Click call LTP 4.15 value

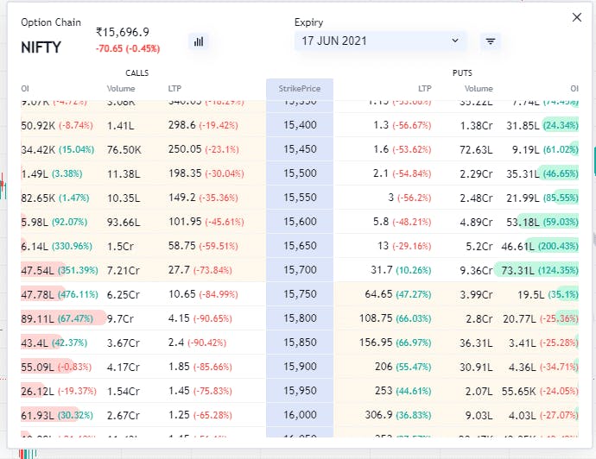pyautogui.click(x=179, y=318)
